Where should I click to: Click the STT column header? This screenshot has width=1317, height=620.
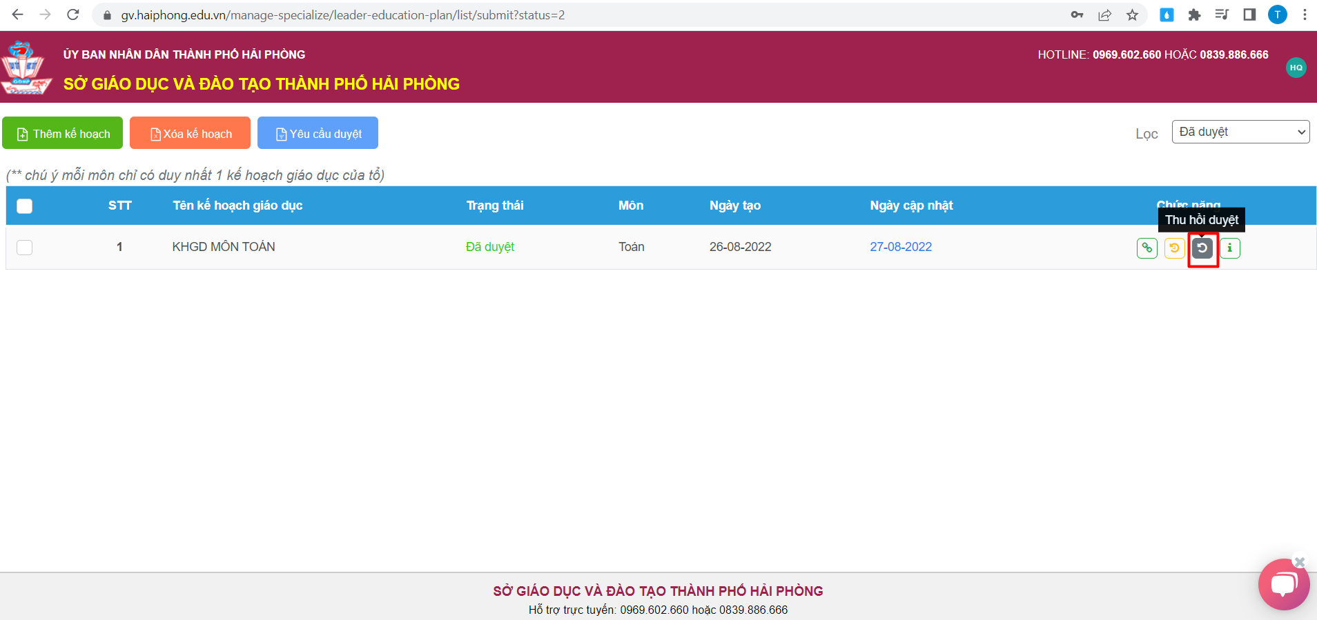click(120, 206)
